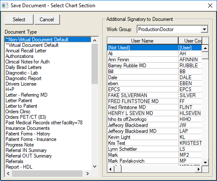Select Referral OUT Summary

tap(48, 156)
